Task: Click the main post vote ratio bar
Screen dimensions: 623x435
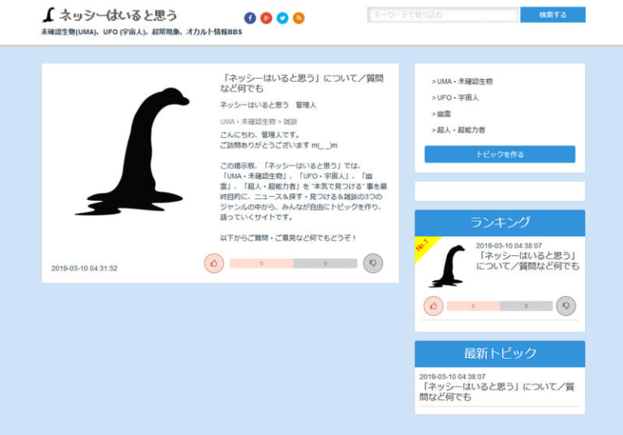Action: 293,263
